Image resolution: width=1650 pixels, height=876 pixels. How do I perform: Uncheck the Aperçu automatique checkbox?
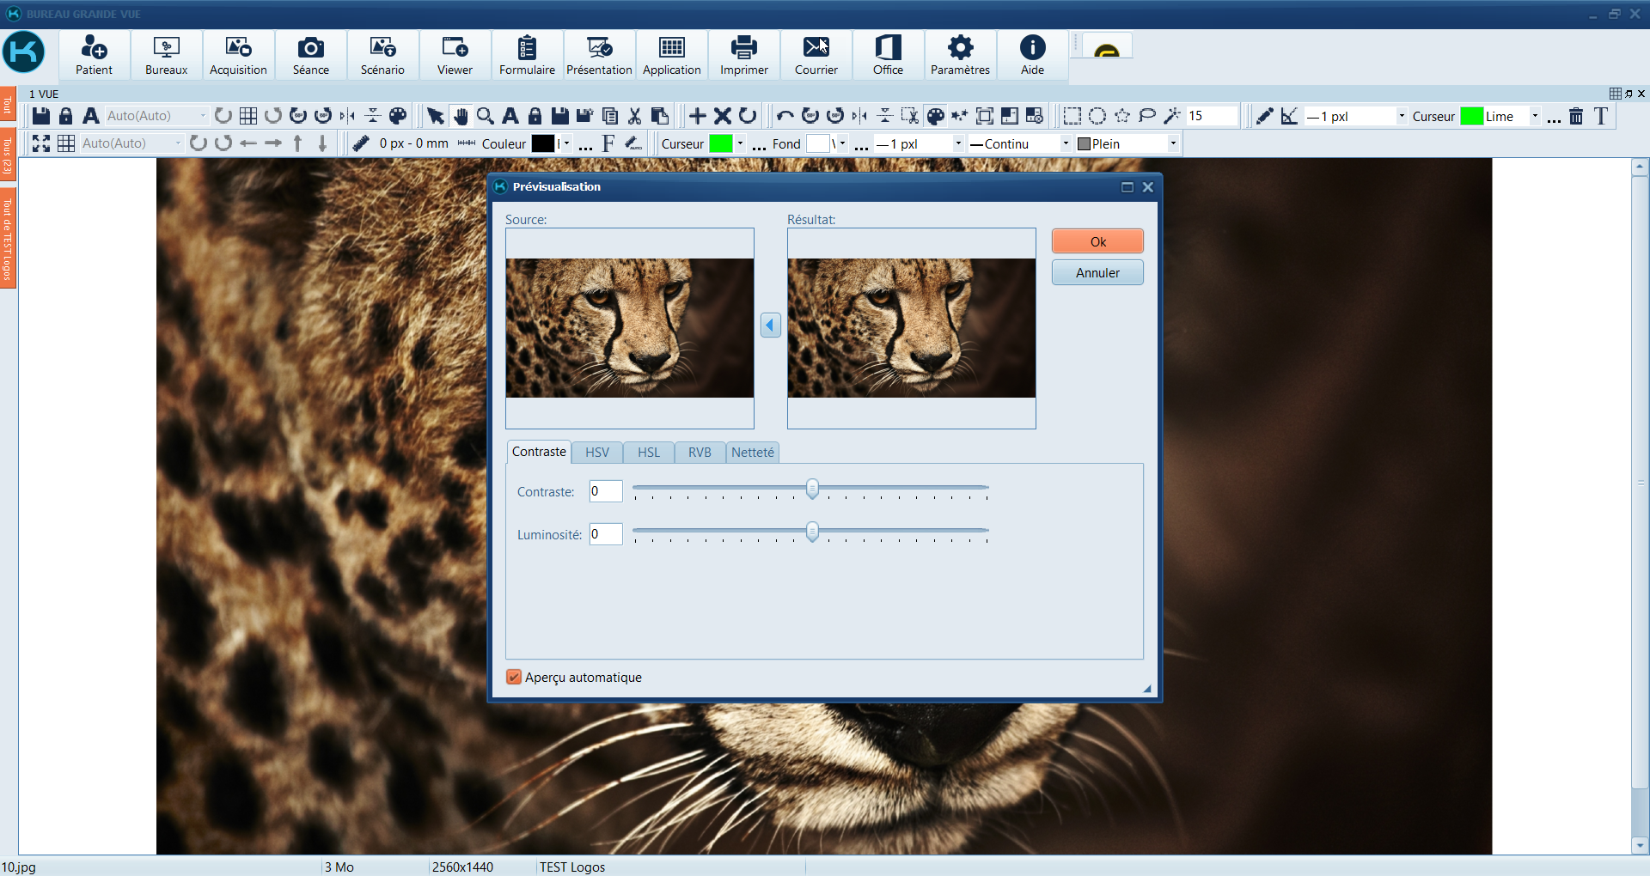(x=514, y=677)
